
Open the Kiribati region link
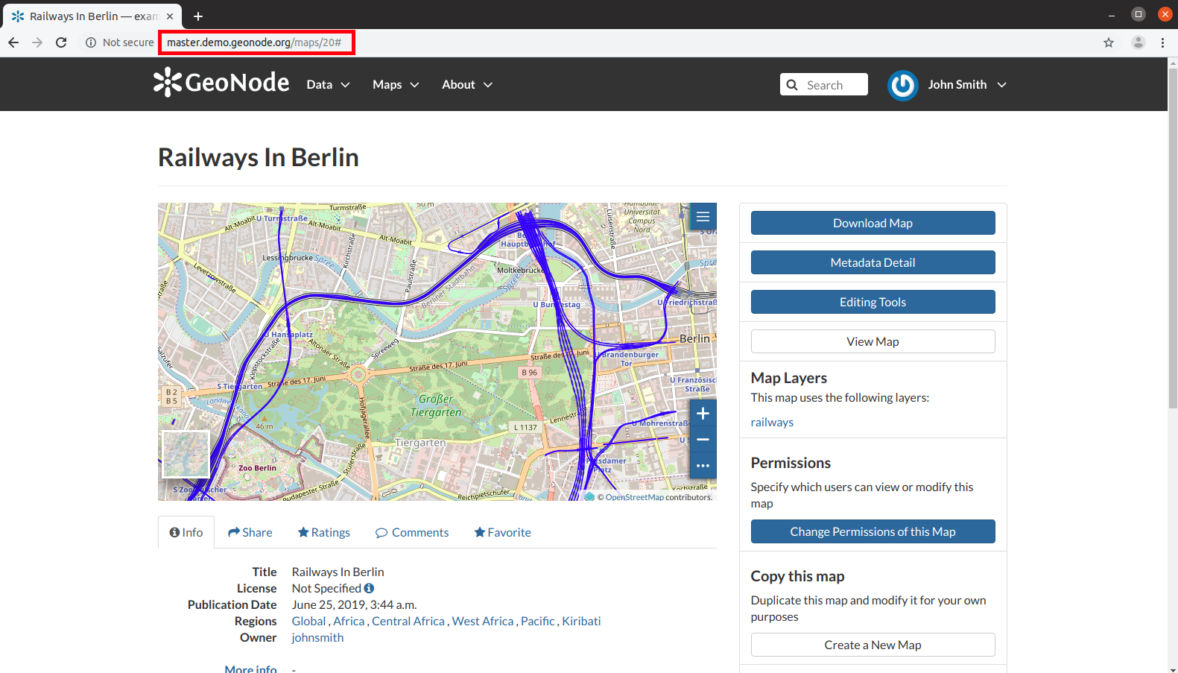tap(581, 621)
